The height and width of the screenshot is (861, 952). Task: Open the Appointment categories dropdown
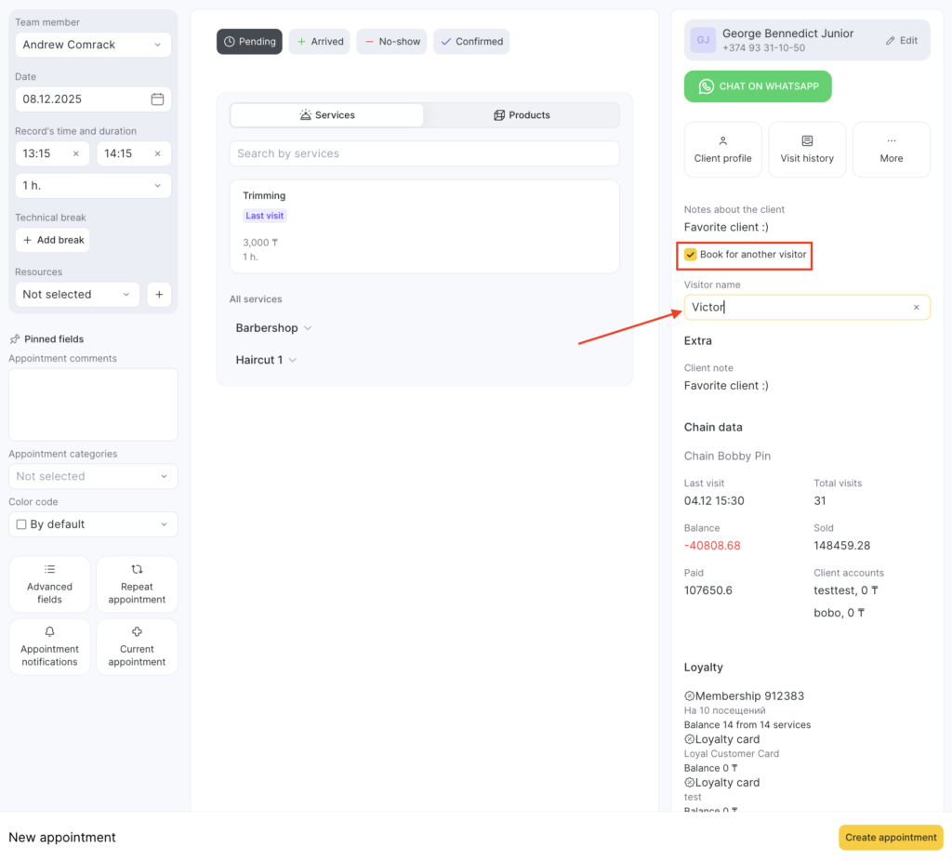point(93,476)
